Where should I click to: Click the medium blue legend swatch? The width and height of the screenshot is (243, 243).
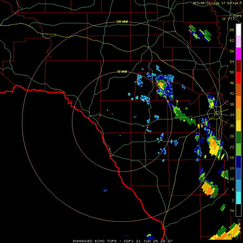pyautogui.click(x=238, y=174)
